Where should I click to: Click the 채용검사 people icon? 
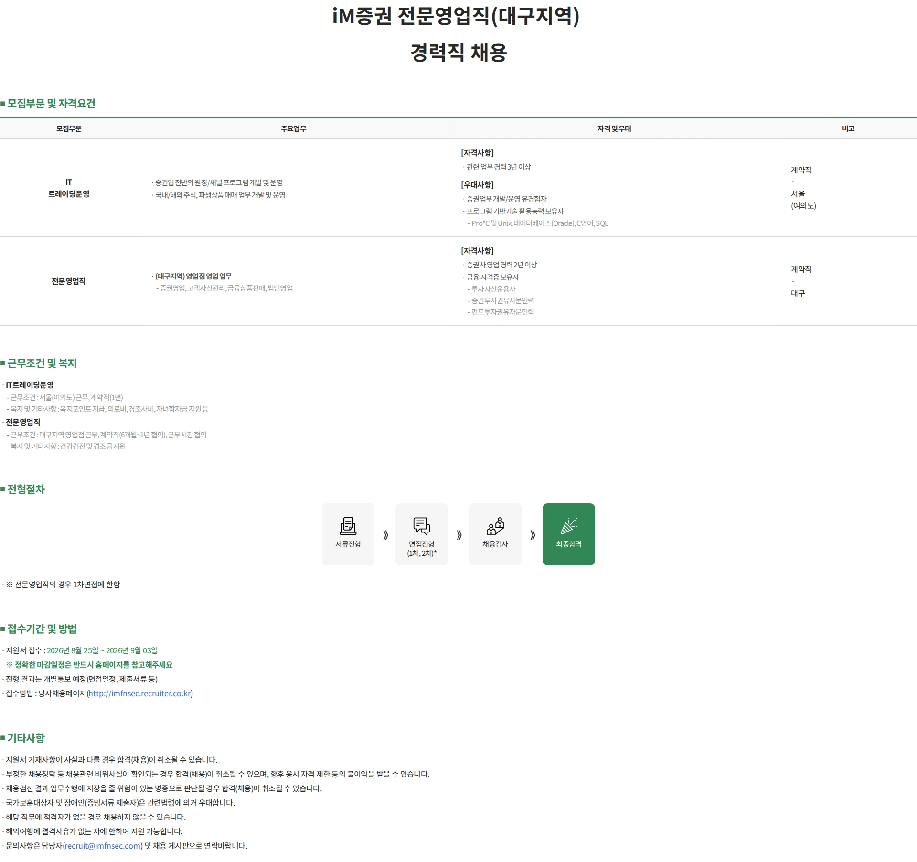495,526
